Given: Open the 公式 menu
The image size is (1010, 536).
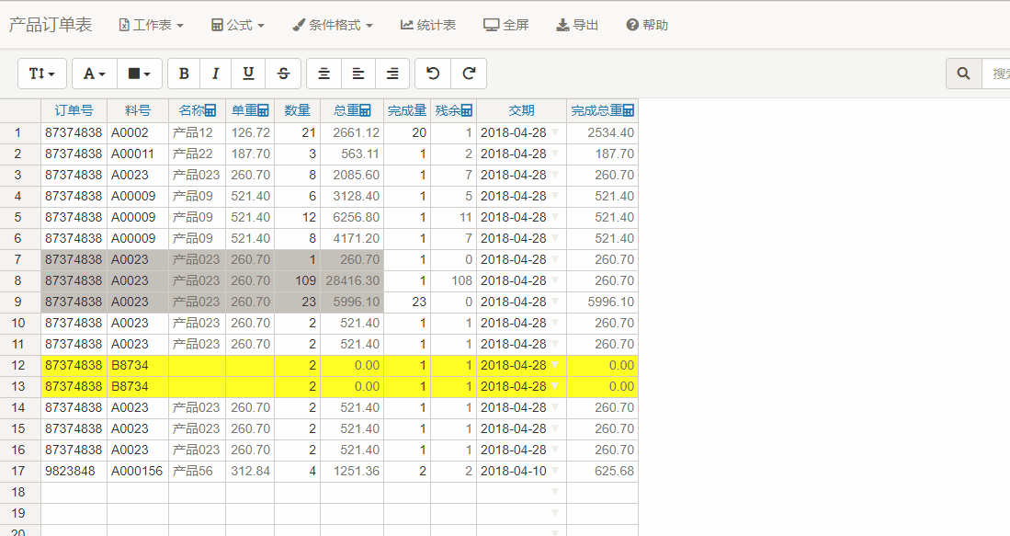Looking at the screenshot, I should point(238,25).
